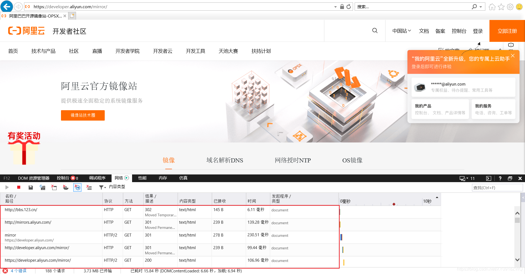This screenshot has width=525, height=274.
Task: Sort by the 时间 column header
Action: (x=258, y=199)
